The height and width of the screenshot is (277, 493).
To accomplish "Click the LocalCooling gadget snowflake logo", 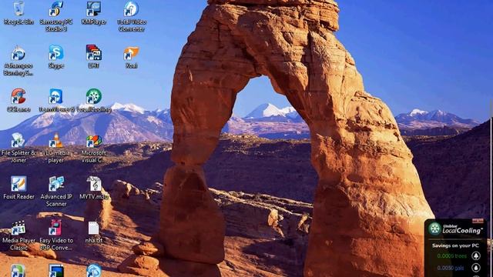I will coord(434,229).
